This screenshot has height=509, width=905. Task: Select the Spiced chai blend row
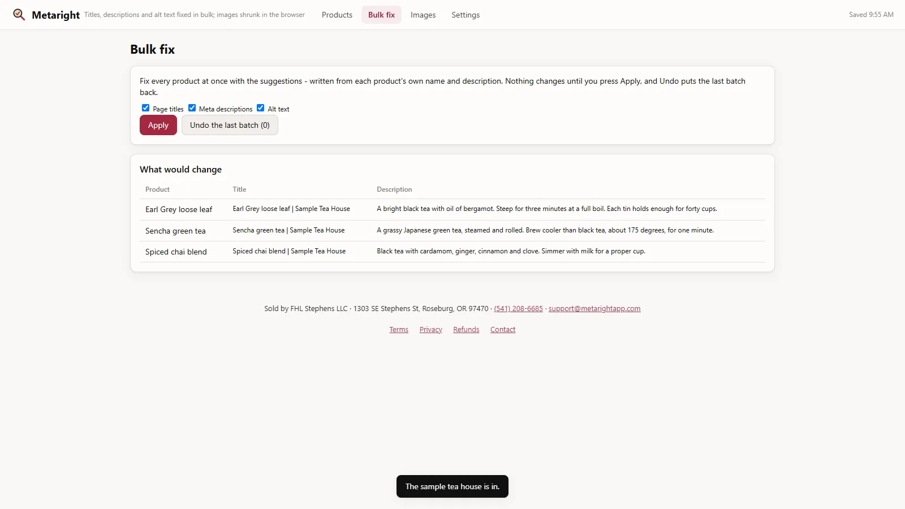tap(453, 252)
